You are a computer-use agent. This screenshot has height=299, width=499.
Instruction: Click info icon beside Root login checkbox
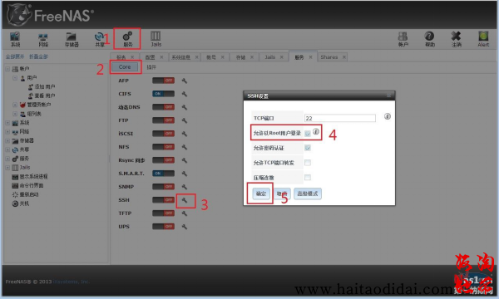[316, 131]
